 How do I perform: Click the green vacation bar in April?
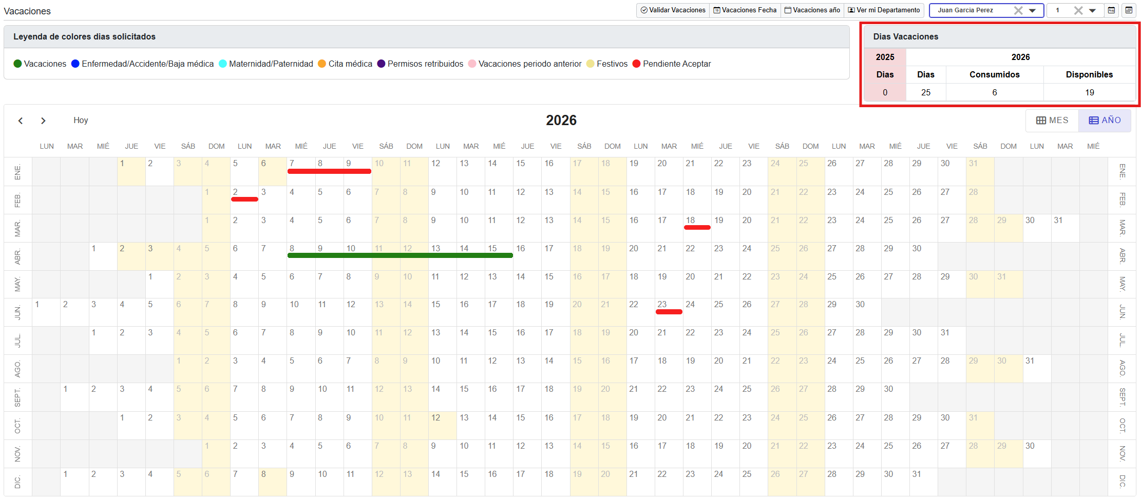coord(400,255)
